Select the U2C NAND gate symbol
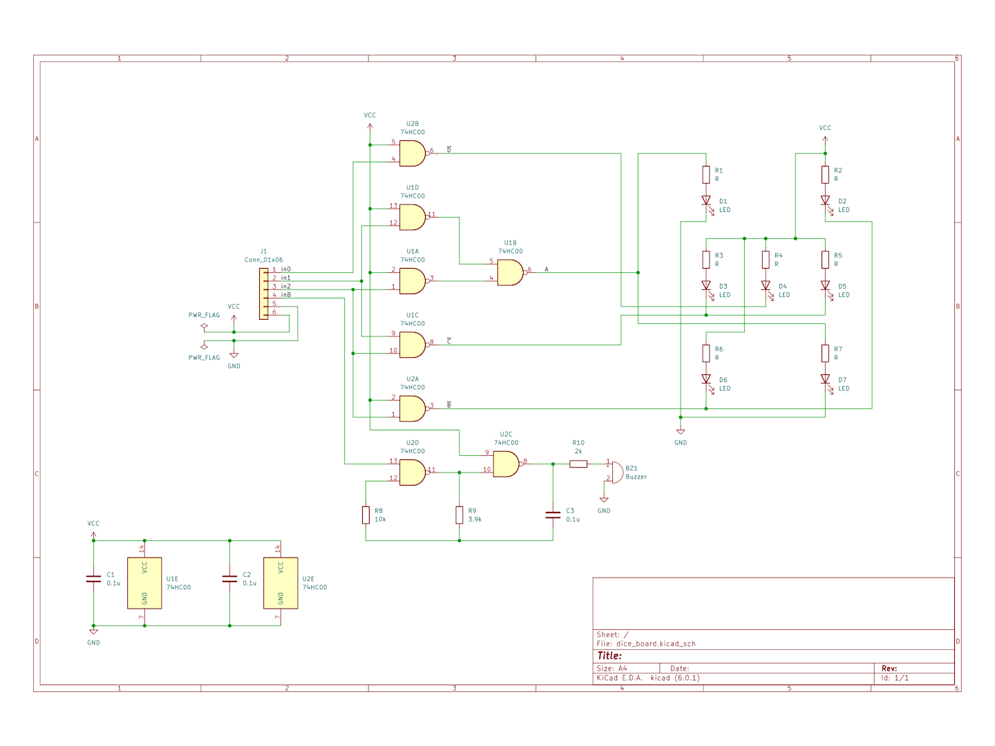 506,464
